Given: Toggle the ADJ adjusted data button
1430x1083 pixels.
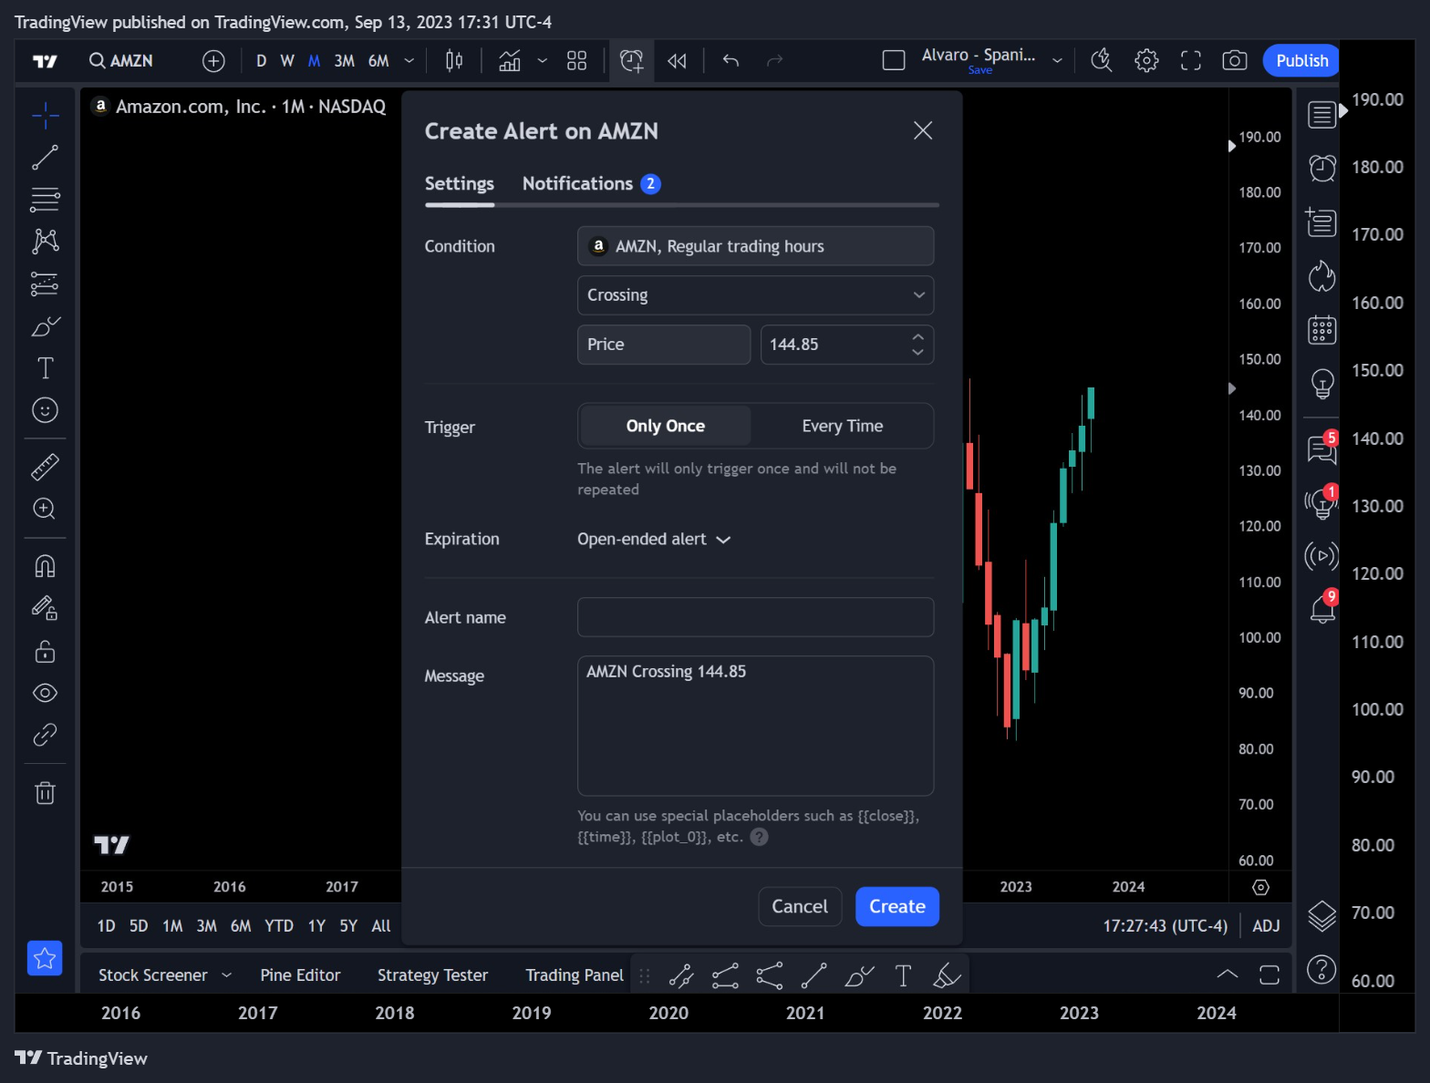Looking at the screenshot, I should coord(1266,926).
